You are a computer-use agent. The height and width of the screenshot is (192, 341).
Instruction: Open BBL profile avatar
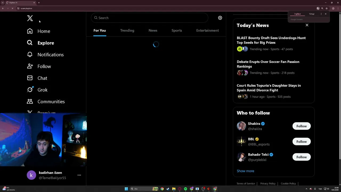click(241, 142)
